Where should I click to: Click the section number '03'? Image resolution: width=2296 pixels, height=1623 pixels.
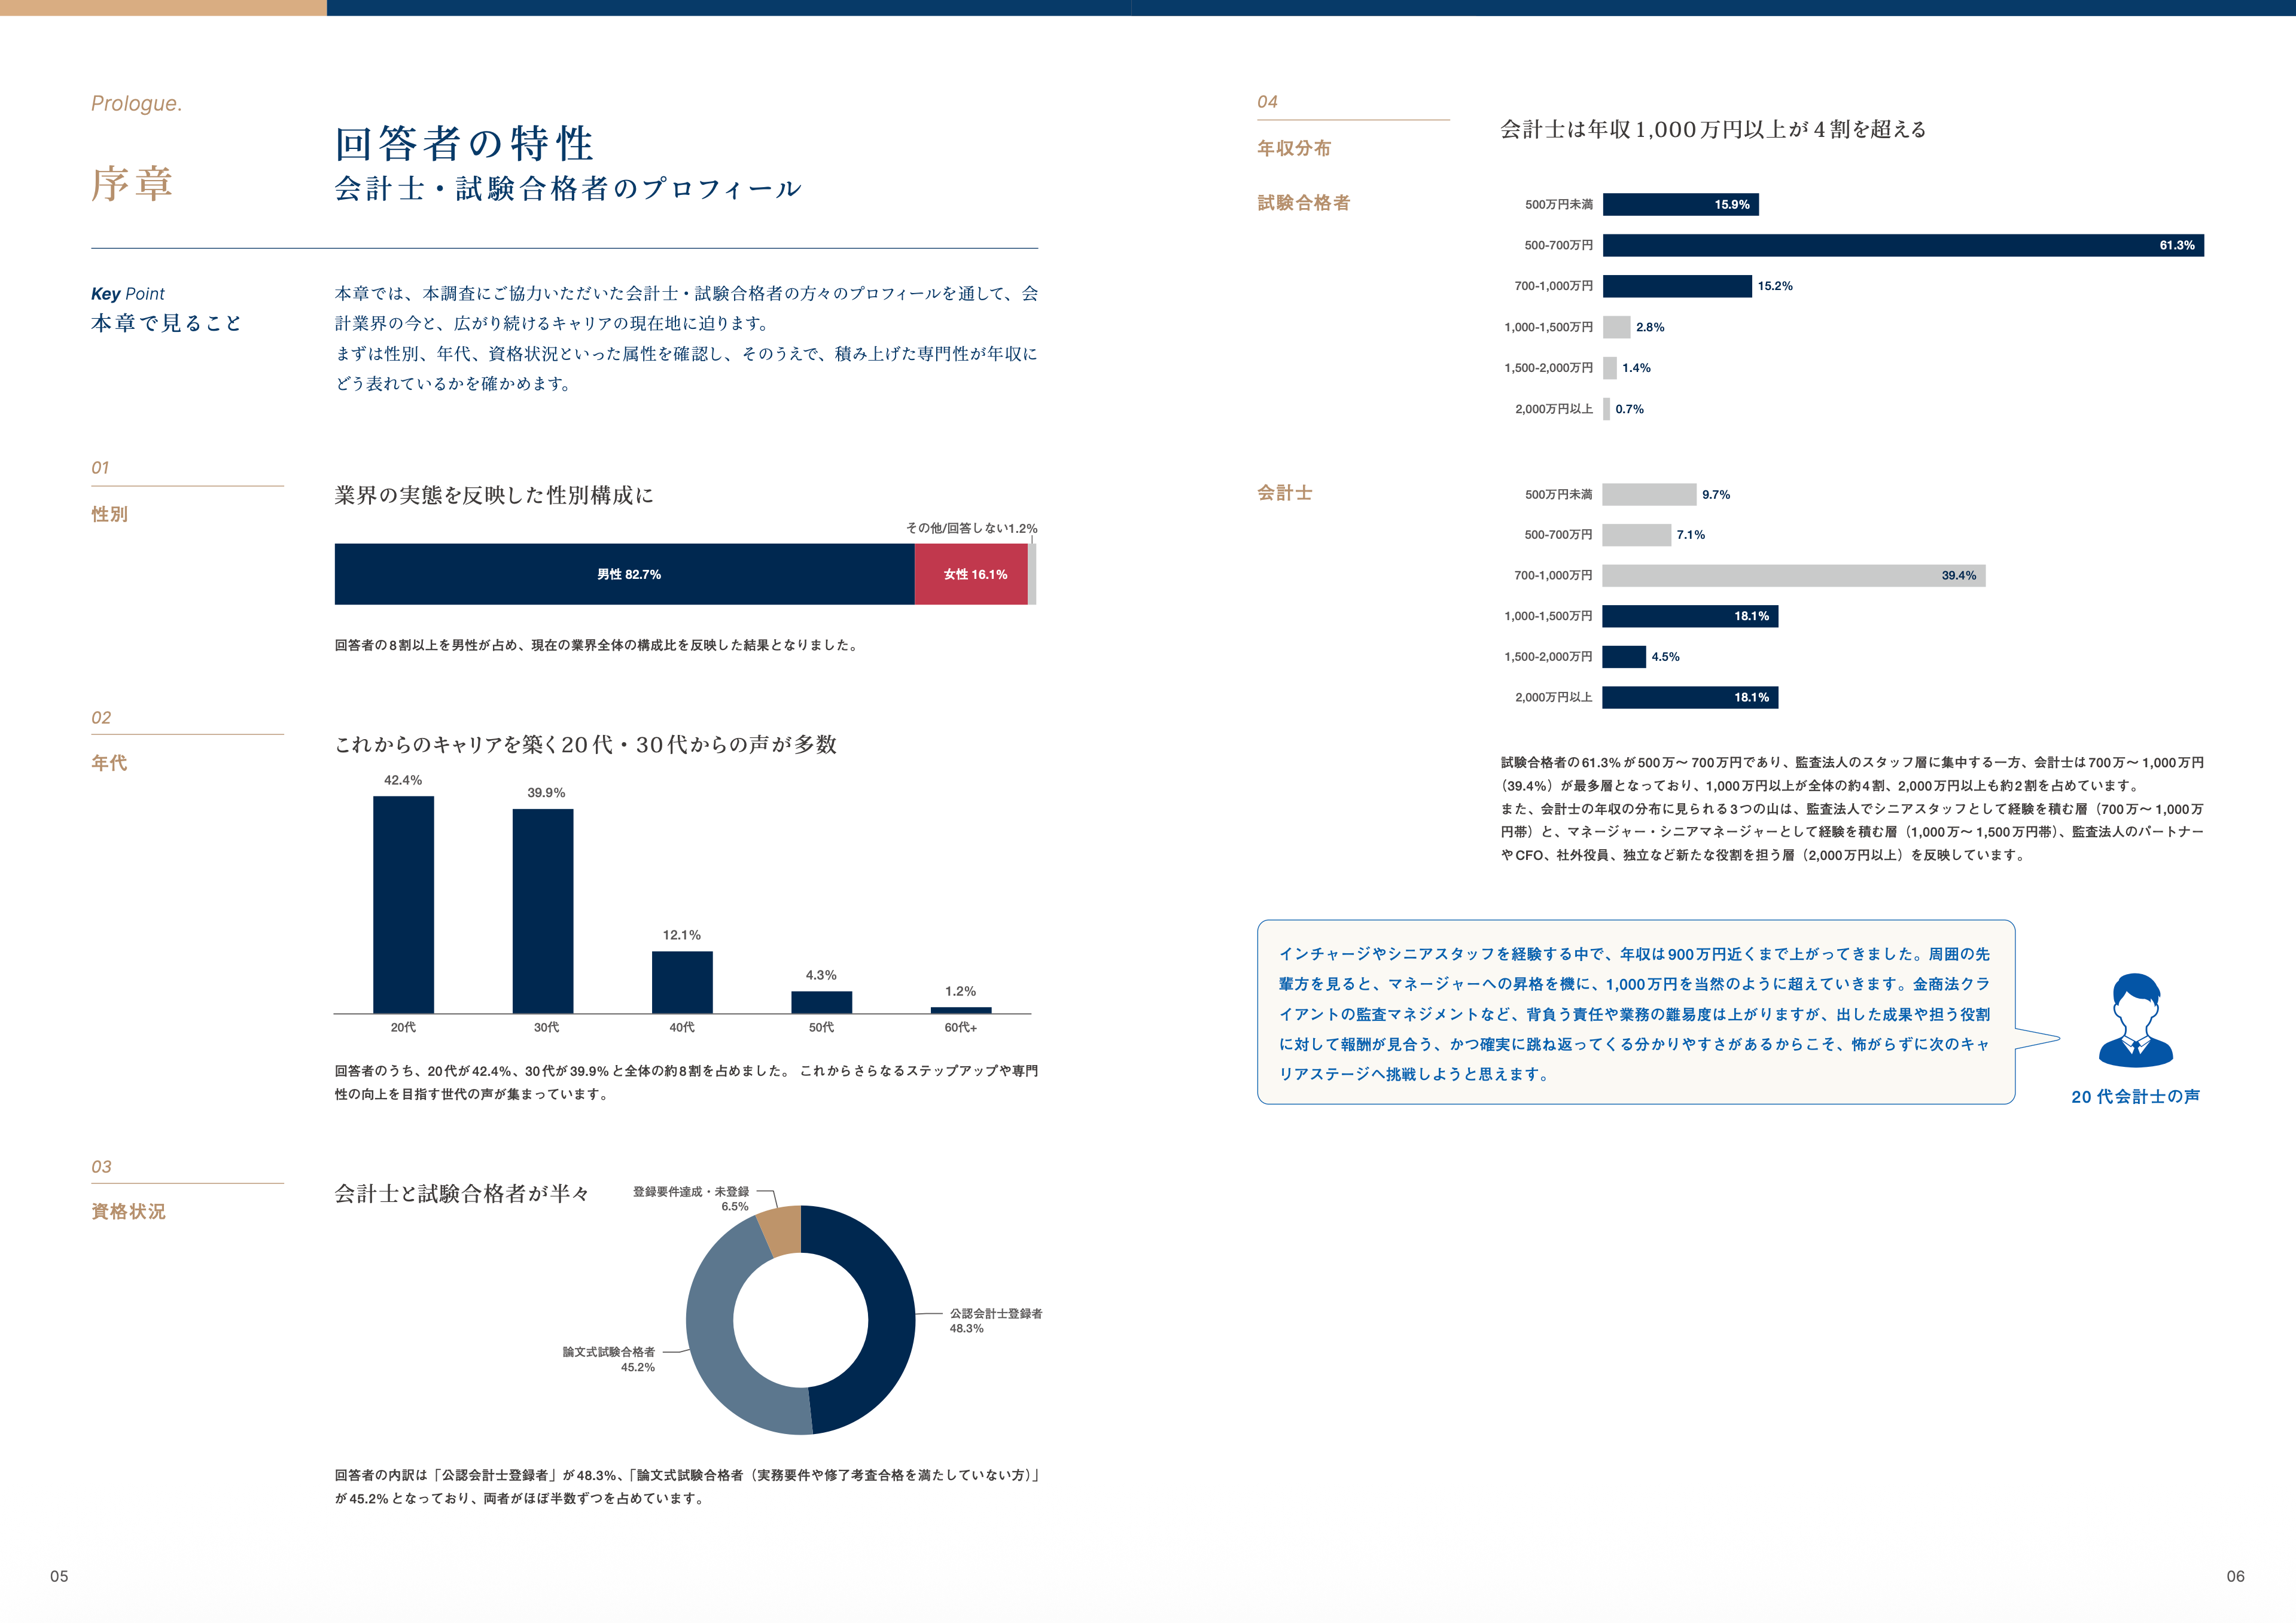101,1166
